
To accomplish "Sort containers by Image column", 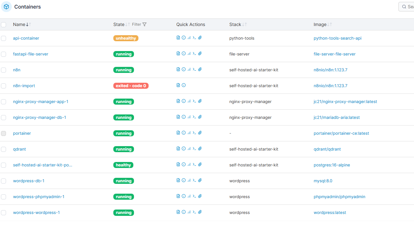I will click(x=323, y=24).
